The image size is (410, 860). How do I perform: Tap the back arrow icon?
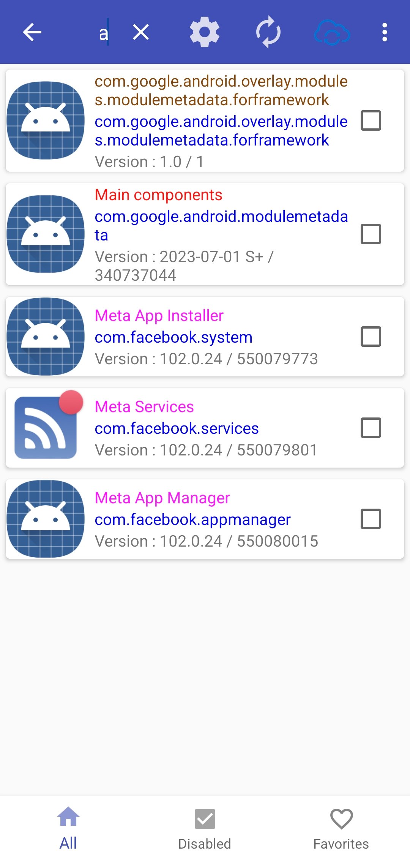[32, 32]
